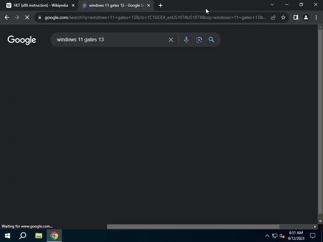Open the muted volume tray icon

[x=282, y=236]
